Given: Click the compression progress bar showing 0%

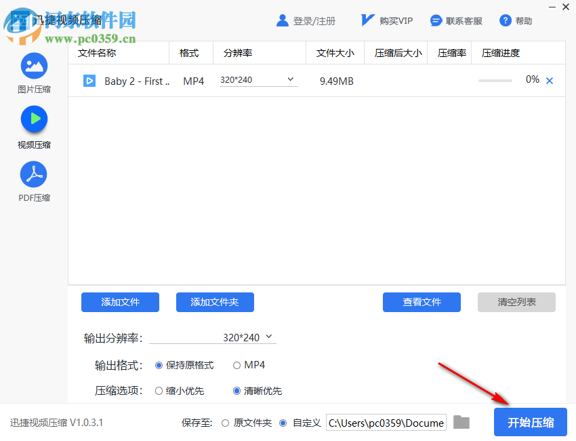Looking at the screenshot, I should coord(495,79).
